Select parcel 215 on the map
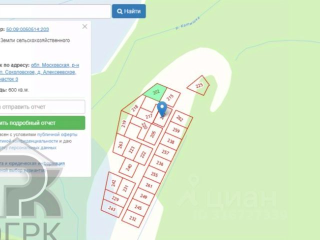 pyautogui.click(x=171, y=97)
